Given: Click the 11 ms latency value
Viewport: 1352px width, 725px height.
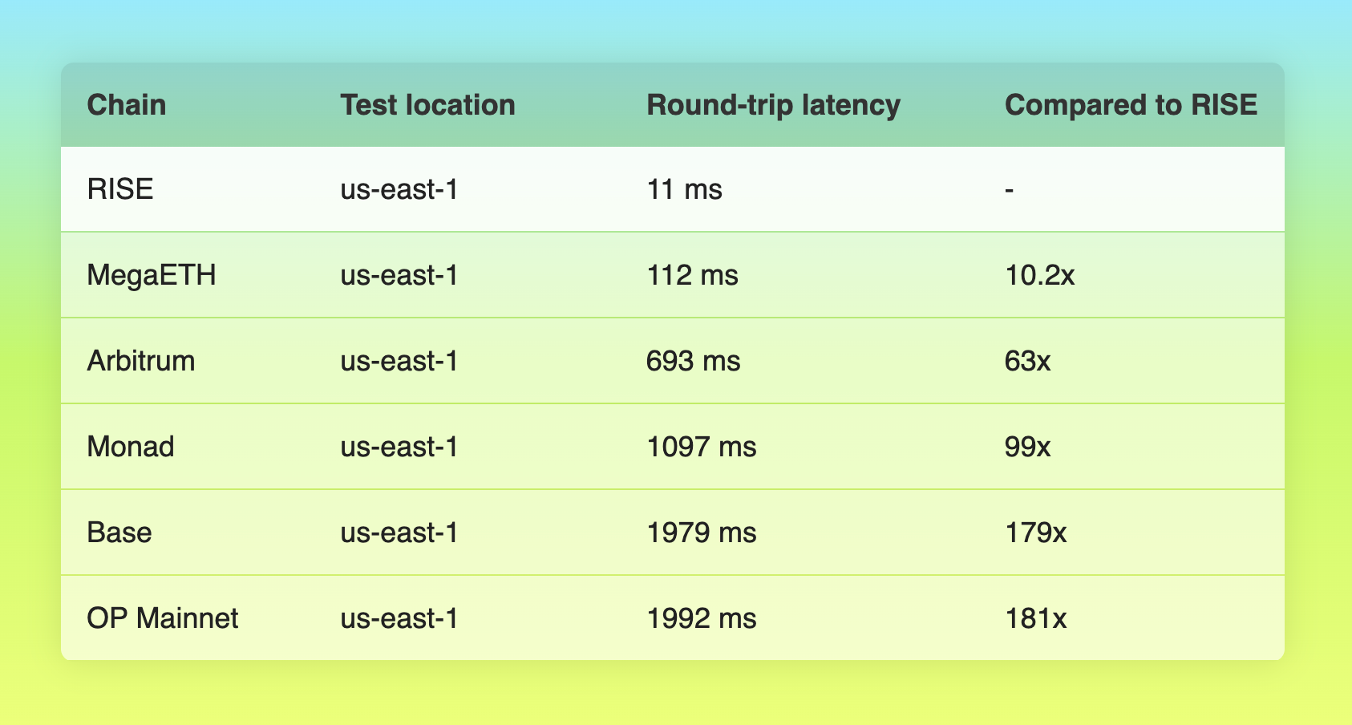Looking at the screenshot, I should (684, 190).
